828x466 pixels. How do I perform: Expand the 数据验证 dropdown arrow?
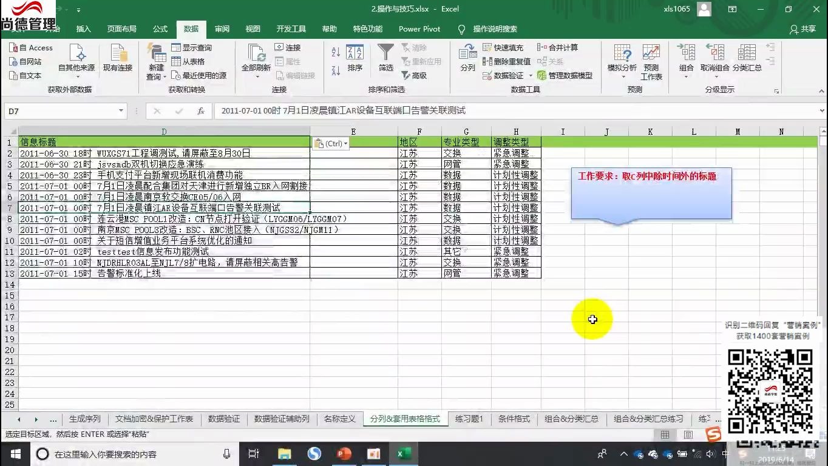click(x=531, y=76)
